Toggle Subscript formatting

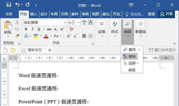(x=56, y=29)
